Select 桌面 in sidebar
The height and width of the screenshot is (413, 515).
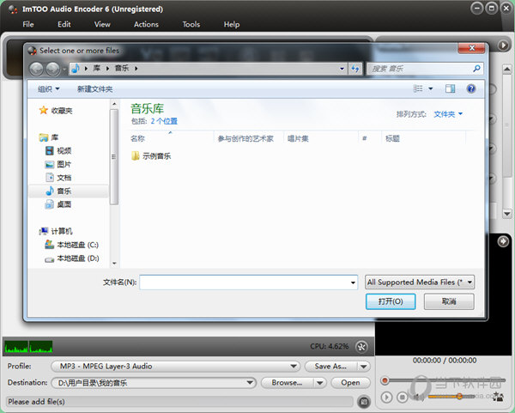point(58,204)
